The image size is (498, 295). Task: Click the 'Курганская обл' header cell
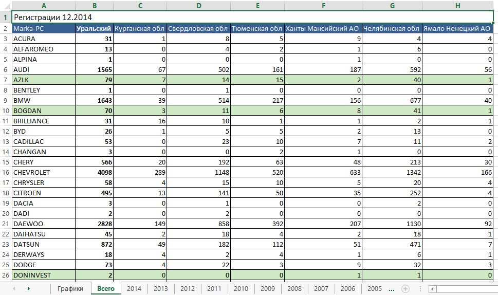140,29
